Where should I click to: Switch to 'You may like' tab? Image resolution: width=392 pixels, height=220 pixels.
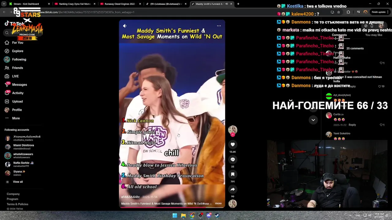click(374, 35)
